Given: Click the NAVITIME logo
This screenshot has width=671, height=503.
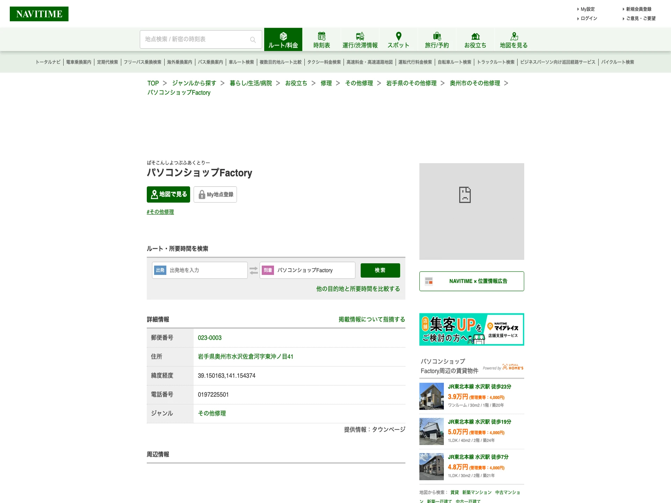Looking at the screenshot, I should [x=39, y=14].
